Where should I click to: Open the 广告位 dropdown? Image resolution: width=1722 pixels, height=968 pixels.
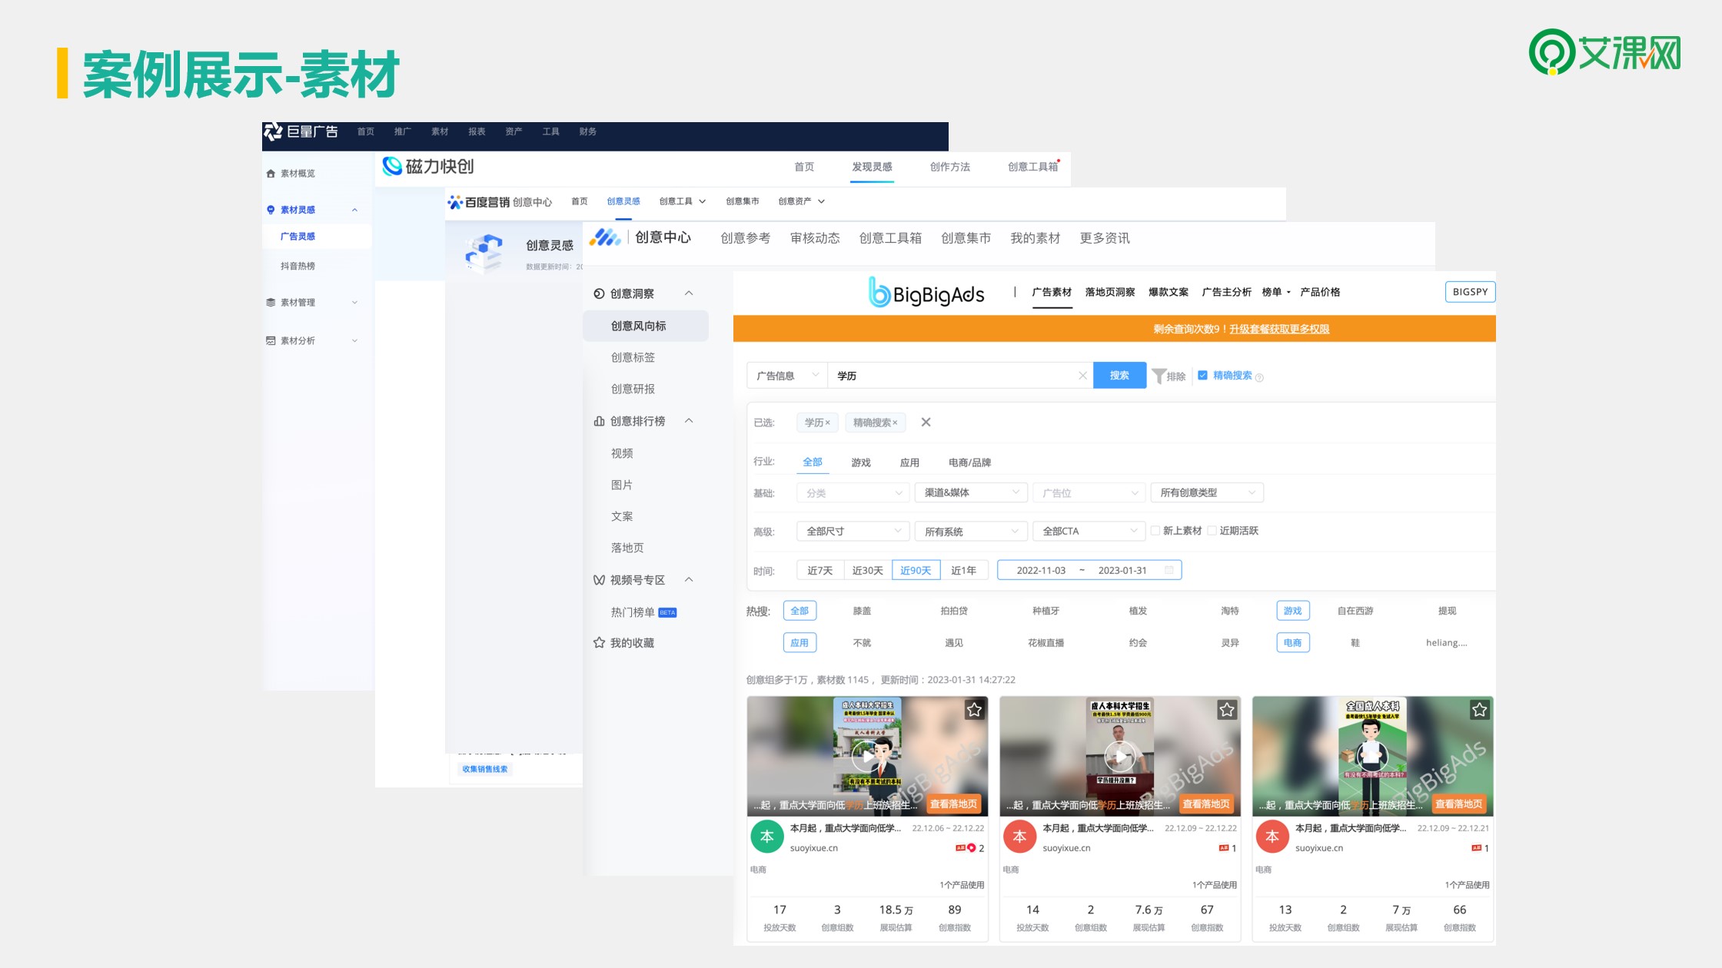(x=1089, y=492)
